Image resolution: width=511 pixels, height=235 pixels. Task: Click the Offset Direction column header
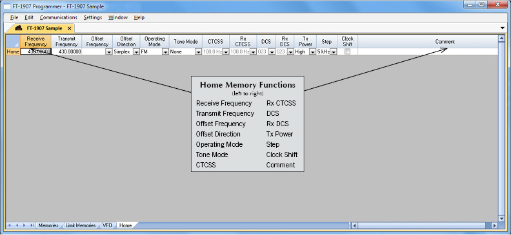tap(126, 42)
